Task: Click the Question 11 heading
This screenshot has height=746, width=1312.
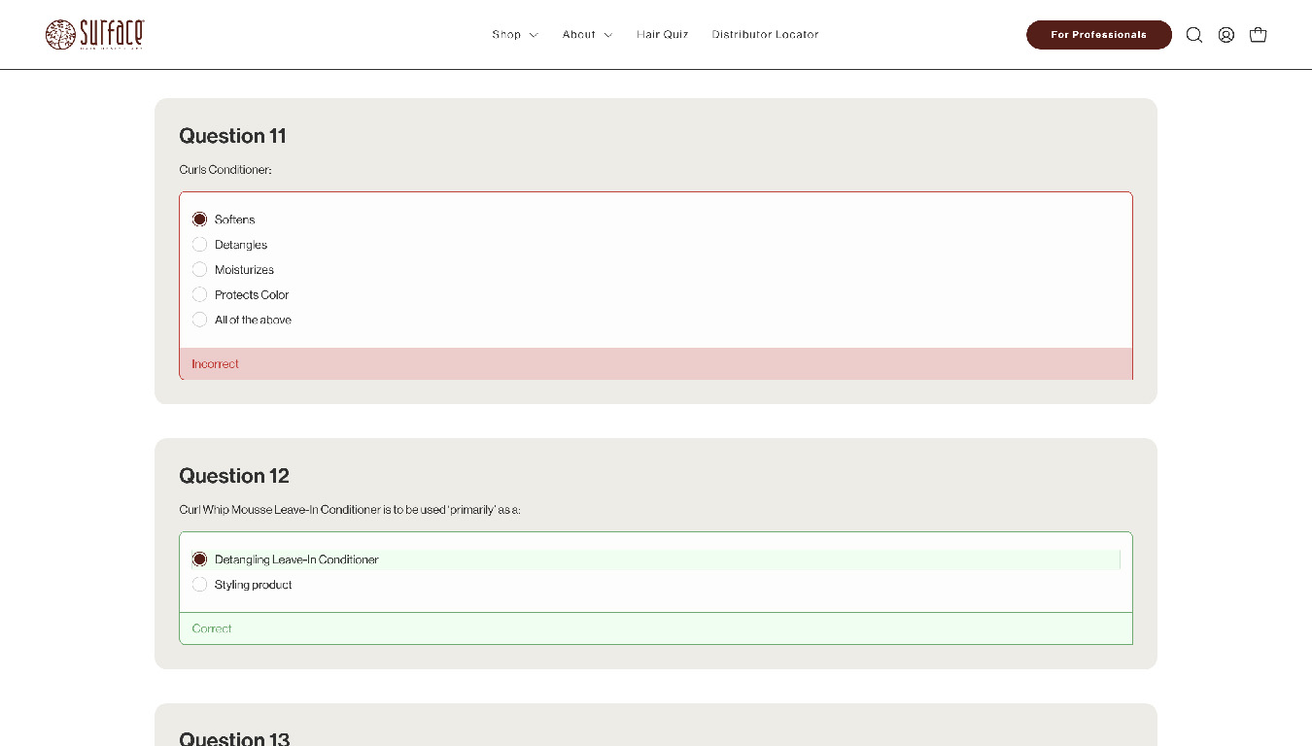Action: 232,136
